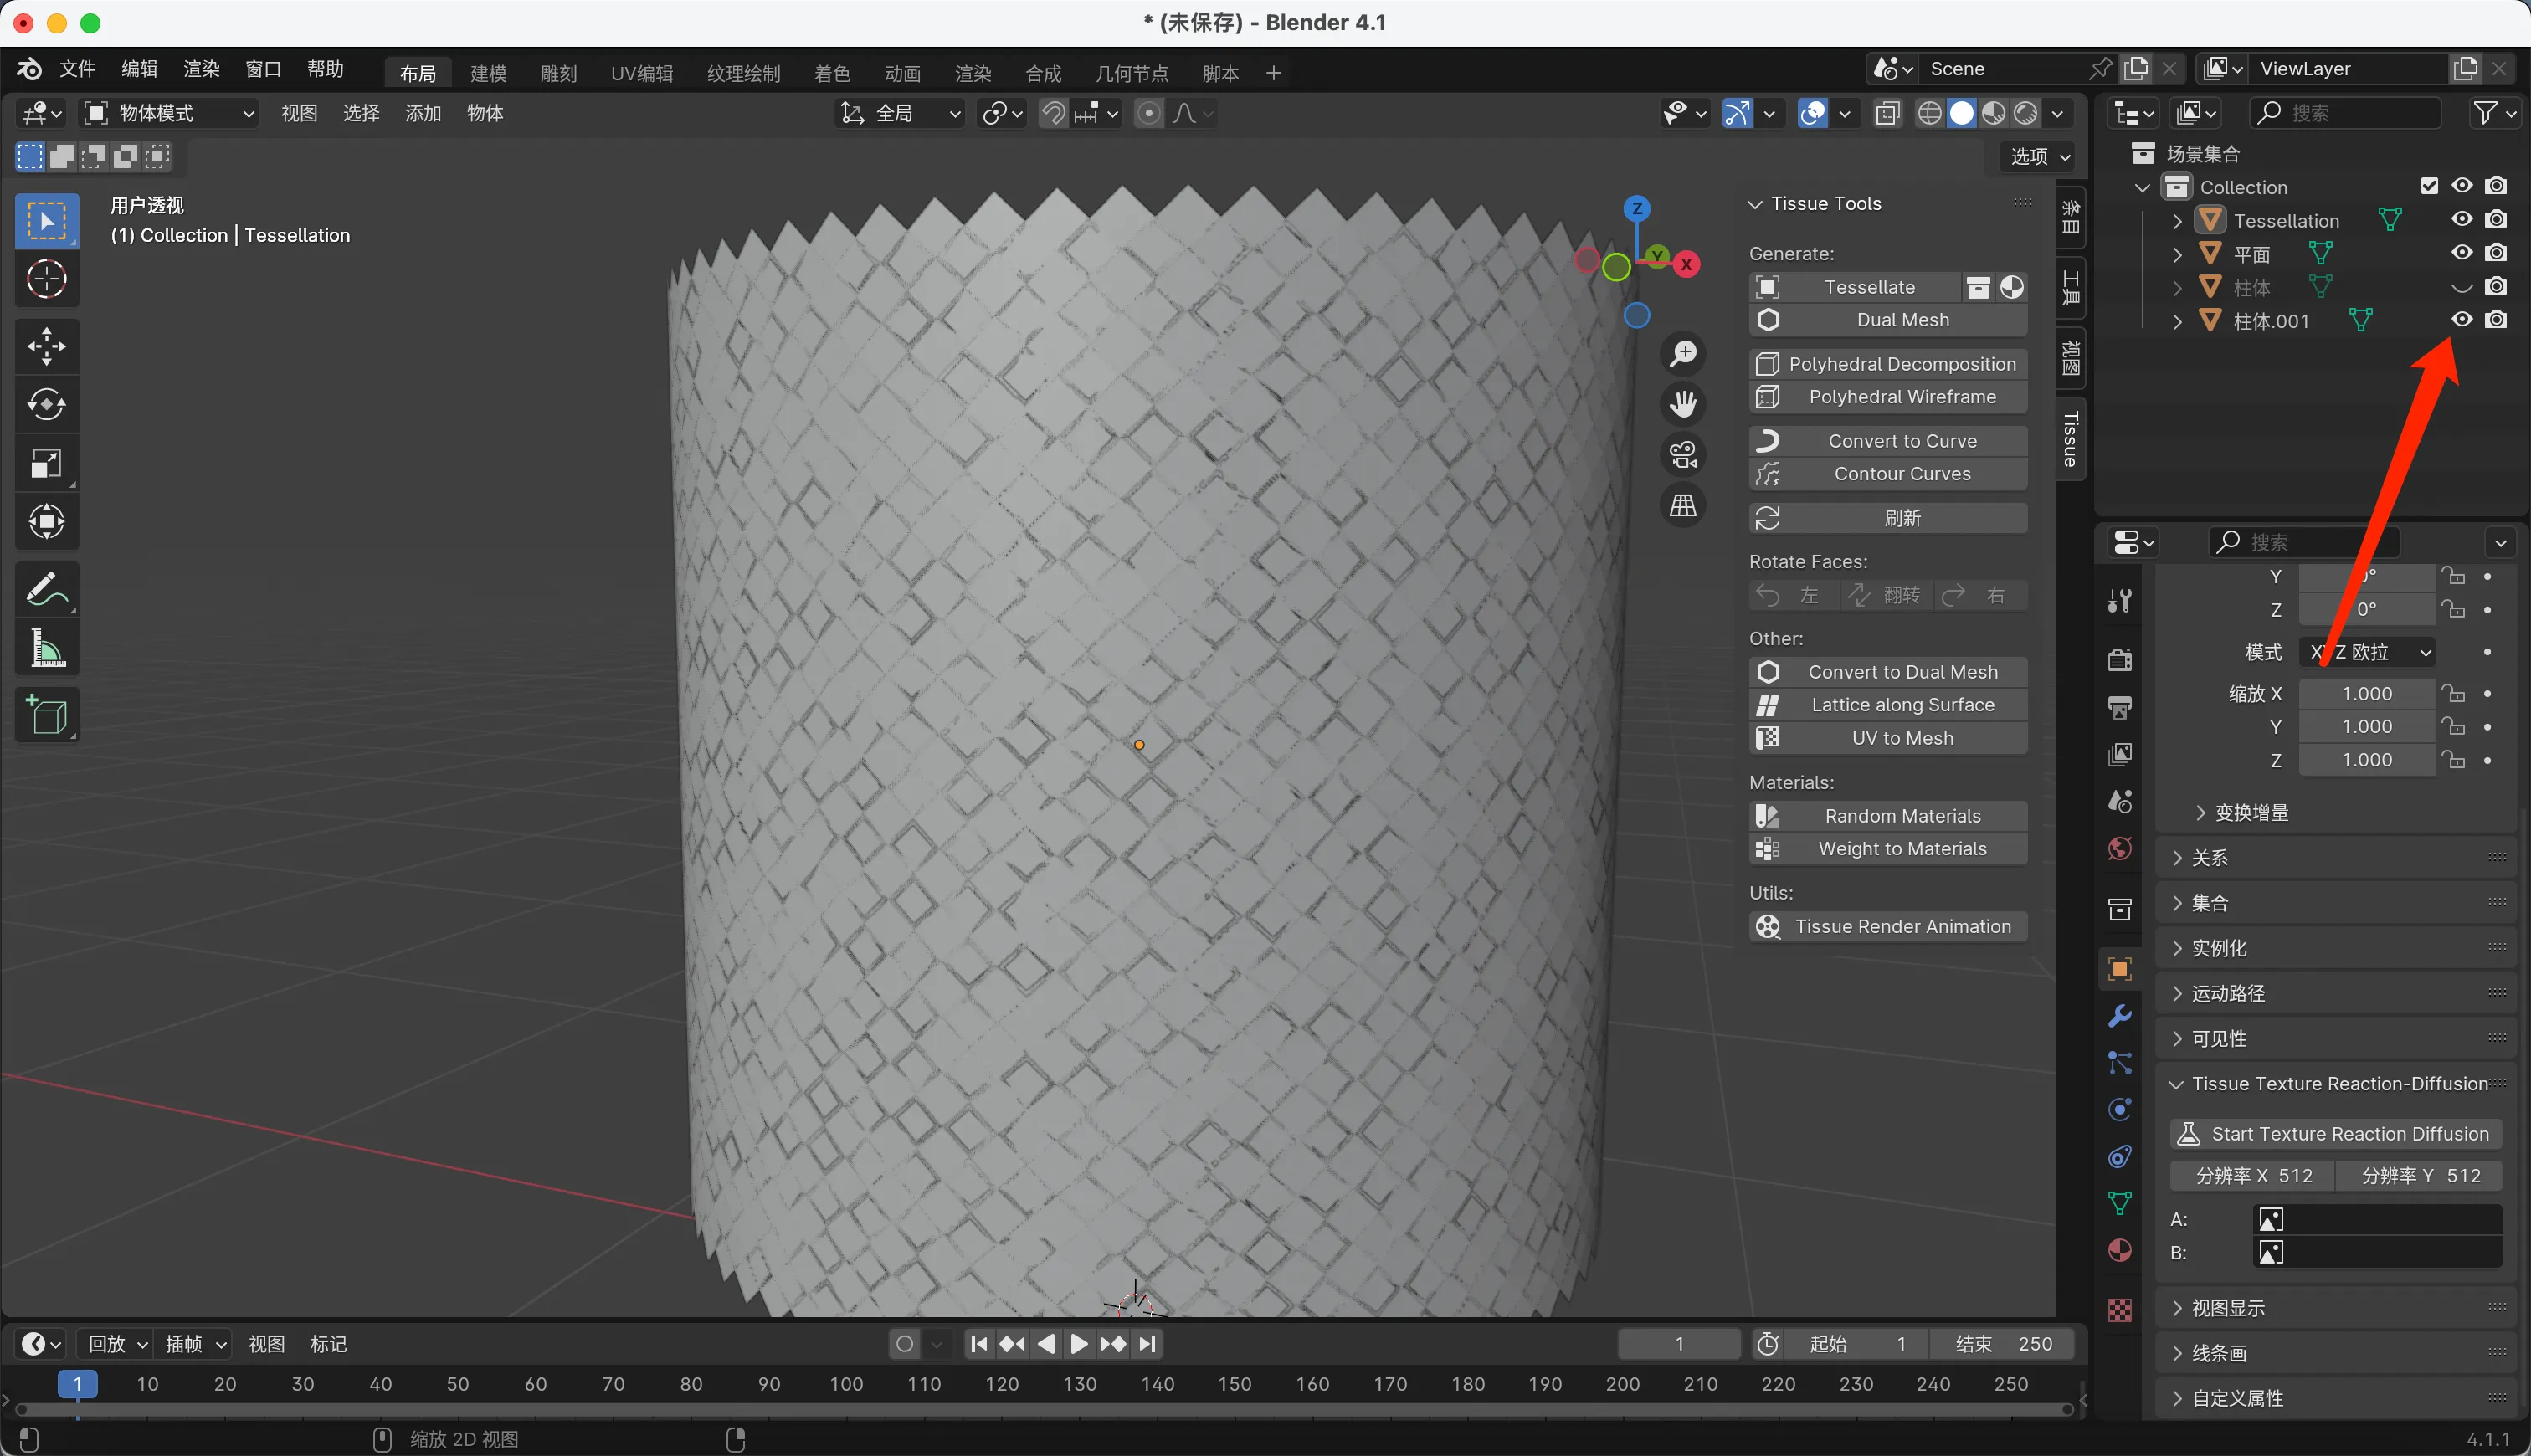The width and height of the screenshot is (2531, 1456).
Task: Expand the 平面 object in outliner
Action: tap(2177, 254)
